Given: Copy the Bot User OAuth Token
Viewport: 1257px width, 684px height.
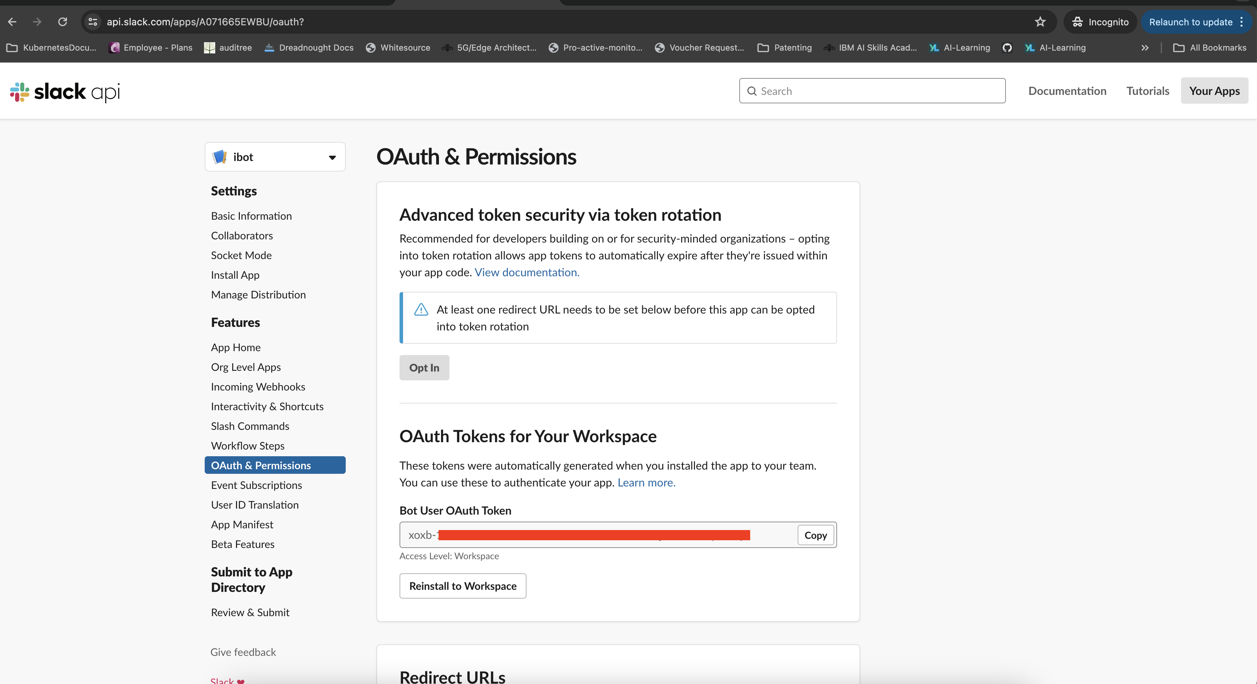Looking at the screenshot, I should click(x=815, y=535).
